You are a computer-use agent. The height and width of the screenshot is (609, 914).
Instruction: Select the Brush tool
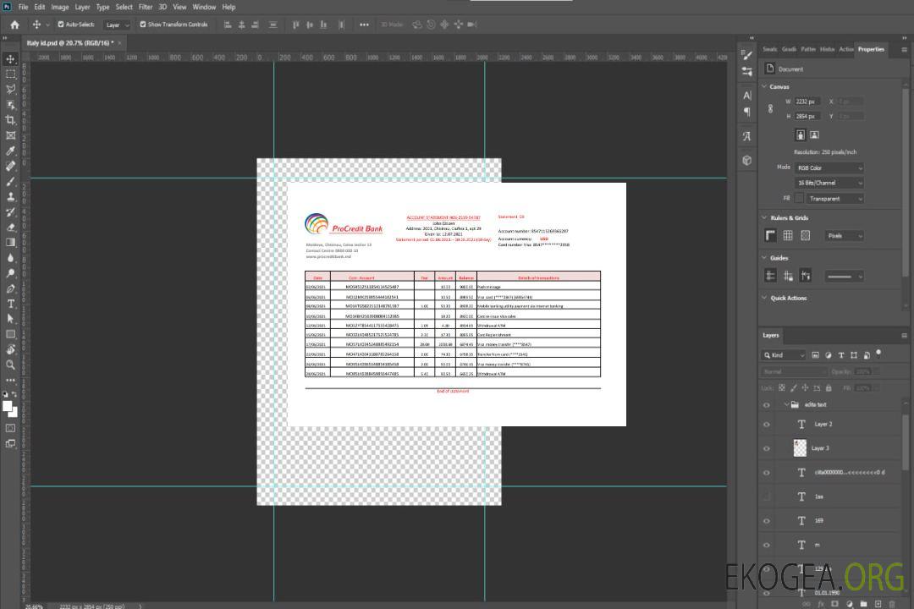point(10,181)
